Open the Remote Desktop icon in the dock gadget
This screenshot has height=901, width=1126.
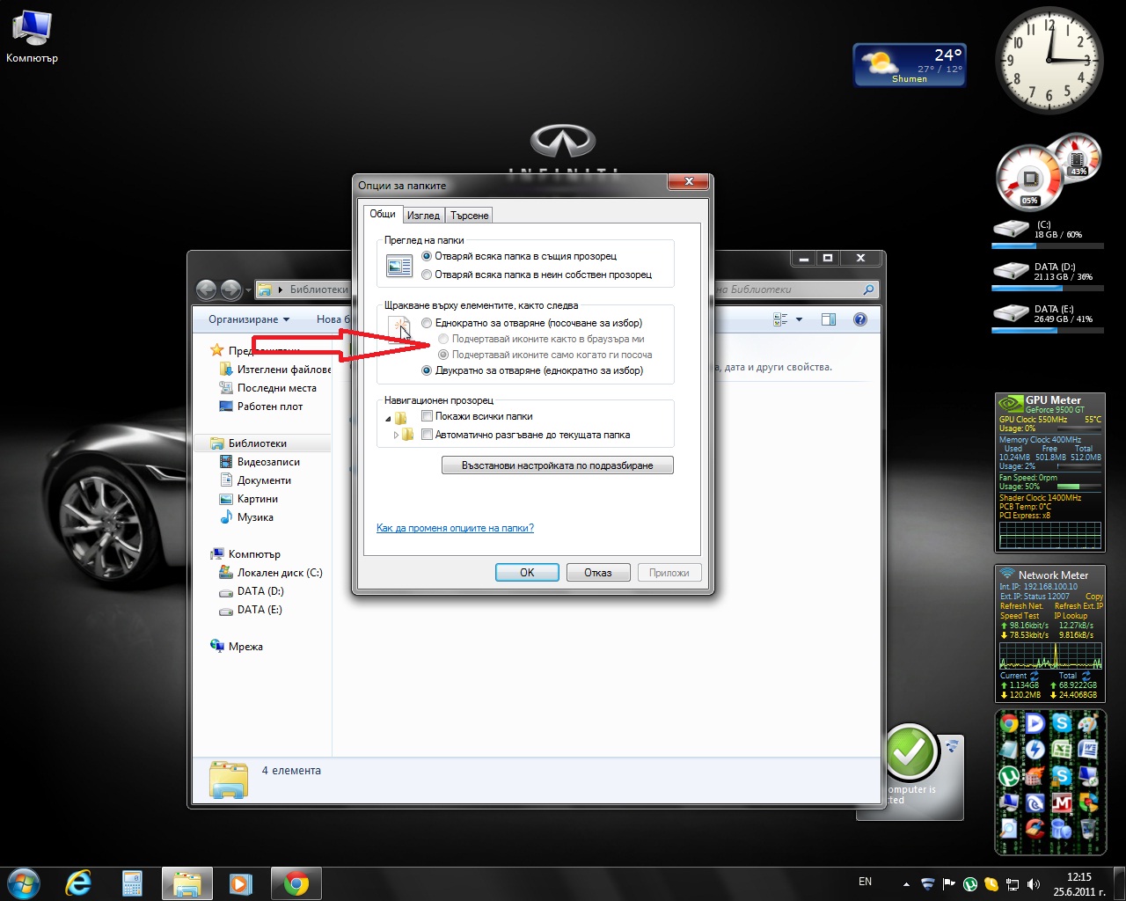point(1088,776)
